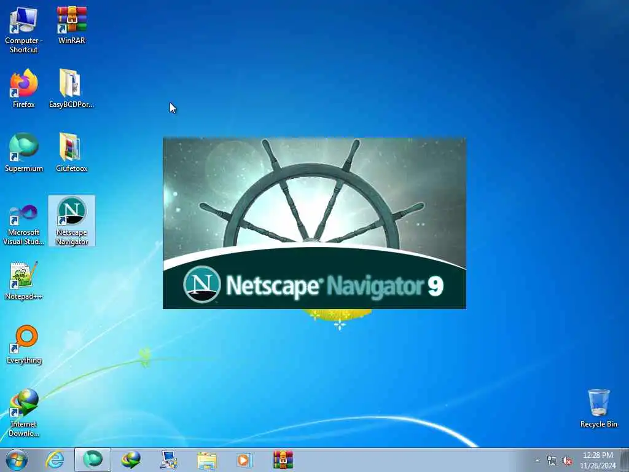The height and width of the screenshot is (472, 629).
Task: Select the Firefox desktop shortcut
Action: click(x=24, y=88)
